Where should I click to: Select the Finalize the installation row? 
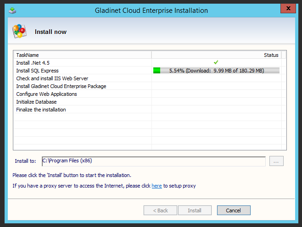(x=41, y=110)
